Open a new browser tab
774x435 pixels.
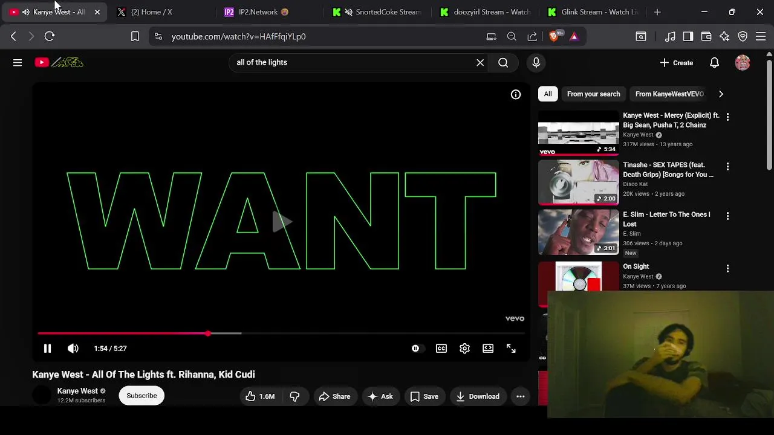click(657, 12)
